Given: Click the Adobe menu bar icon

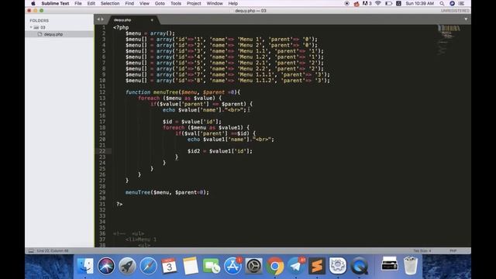Looking at the screenshot, I should pyautogui.click(x=367, y=3).
